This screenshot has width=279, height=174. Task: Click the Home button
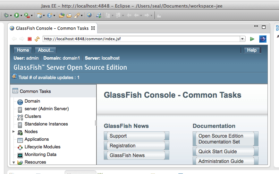tap(23, 50)
